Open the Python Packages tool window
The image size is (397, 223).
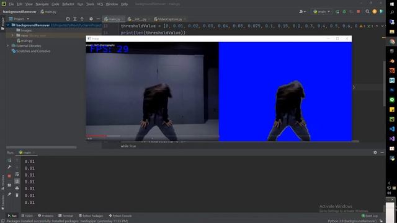point(91,216)
